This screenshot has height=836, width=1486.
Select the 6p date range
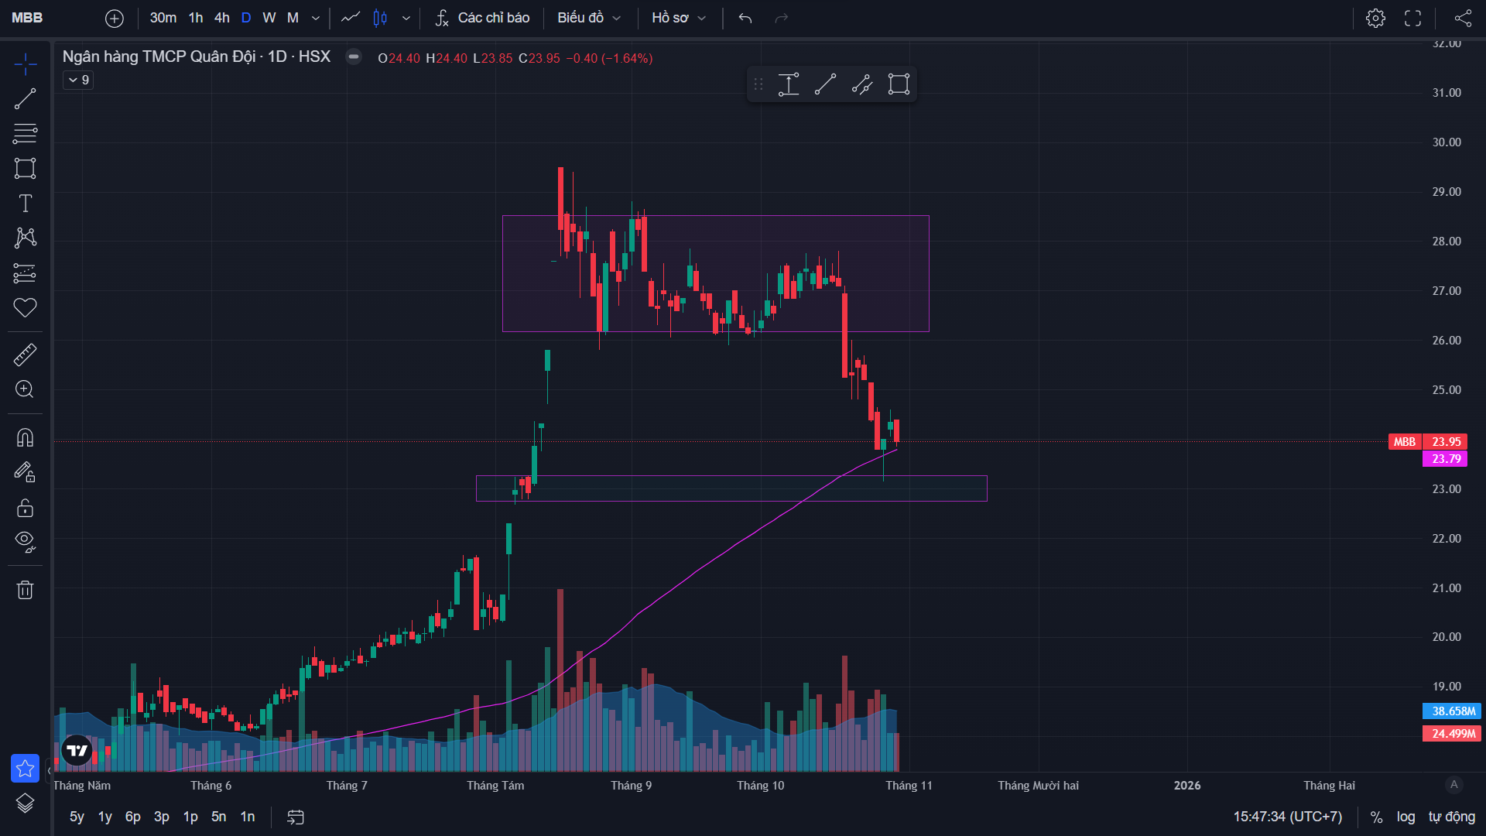pos(133,817)
